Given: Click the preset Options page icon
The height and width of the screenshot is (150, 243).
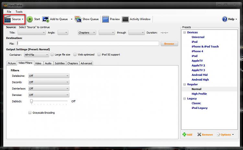Looking at the screenshot, I should (x=218, y=134).
